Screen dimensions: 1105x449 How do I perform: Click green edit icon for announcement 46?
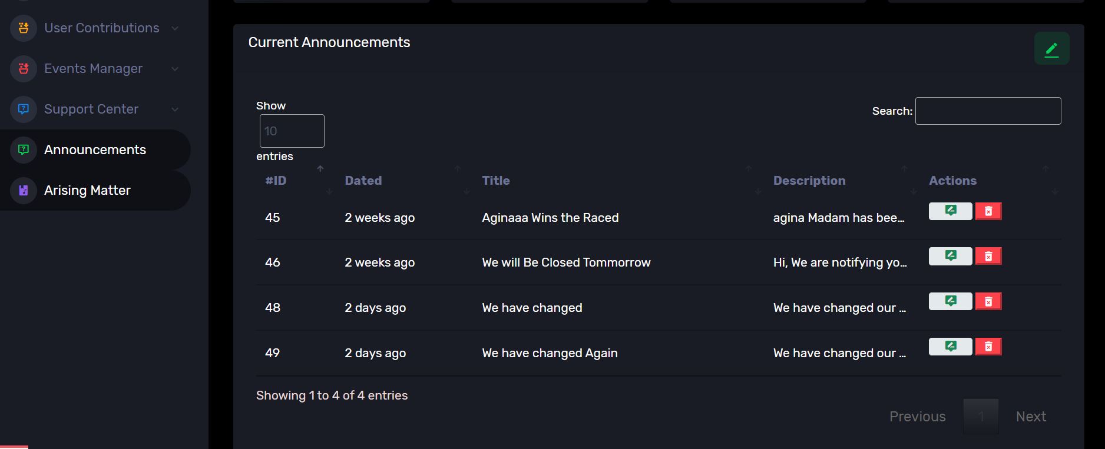(950, 256)
